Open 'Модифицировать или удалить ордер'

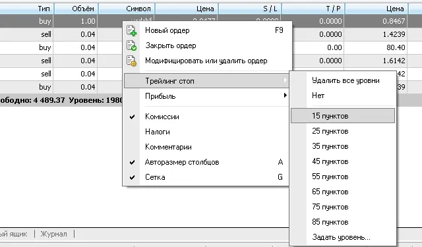pos(207,61)
